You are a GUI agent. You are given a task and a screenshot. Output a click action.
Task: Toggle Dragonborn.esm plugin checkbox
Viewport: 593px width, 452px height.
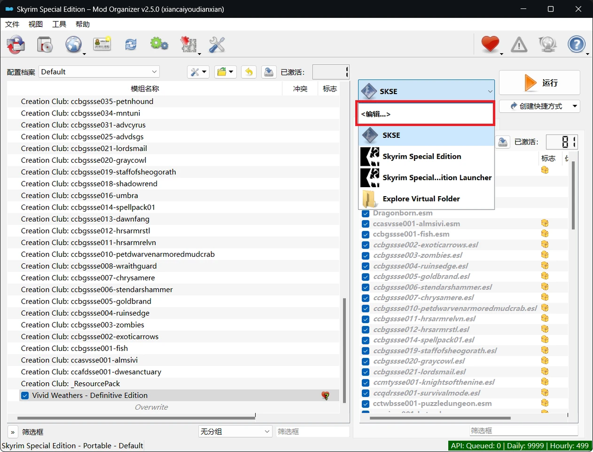pos(365,213)
